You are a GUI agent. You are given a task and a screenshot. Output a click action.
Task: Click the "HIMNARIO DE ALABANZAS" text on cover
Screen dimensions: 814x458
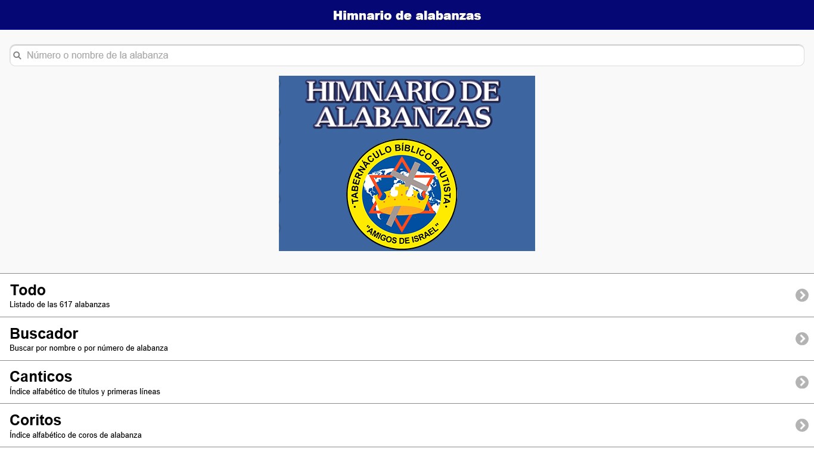(x=403, y=104)
